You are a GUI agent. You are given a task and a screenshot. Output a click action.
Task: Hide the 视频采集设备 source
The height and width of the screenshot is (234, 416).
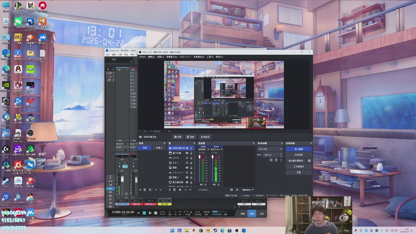pos(187,148)
